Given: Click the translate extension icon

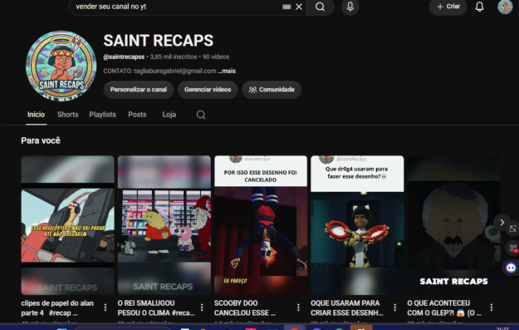Looking at the screenshot, I should coord(512,229).
